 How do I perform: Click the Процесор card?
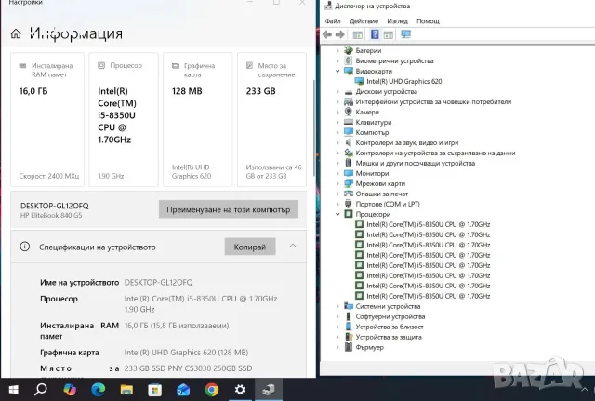tap(124, 120)
